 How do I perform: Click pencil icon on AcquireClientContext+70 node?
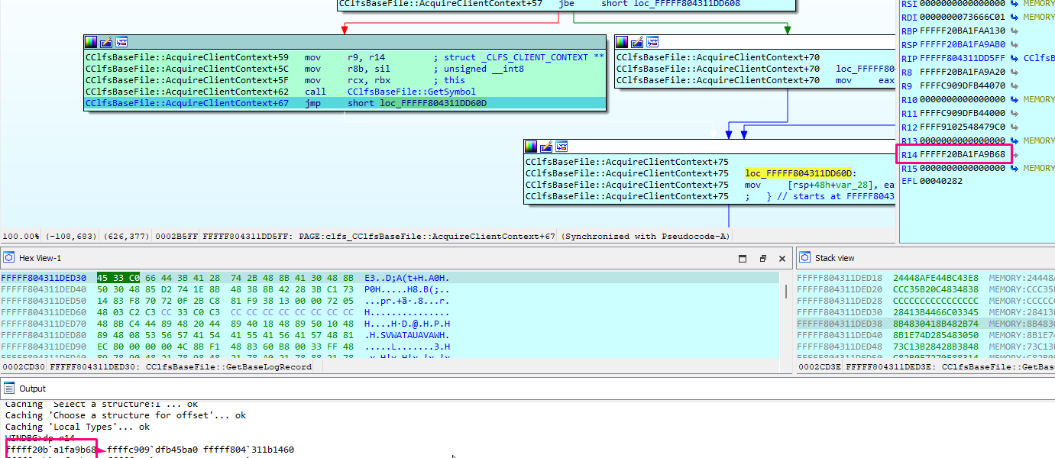(x=637, y=42)
